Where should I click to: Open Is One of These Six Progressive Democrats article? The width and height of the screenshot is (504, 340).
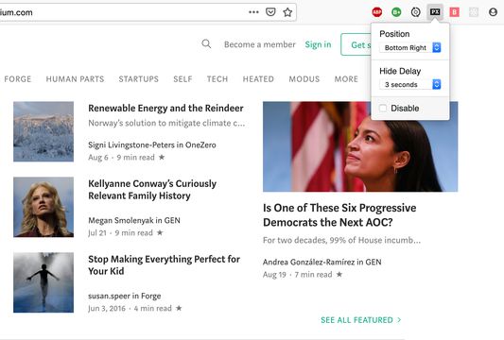339,214
